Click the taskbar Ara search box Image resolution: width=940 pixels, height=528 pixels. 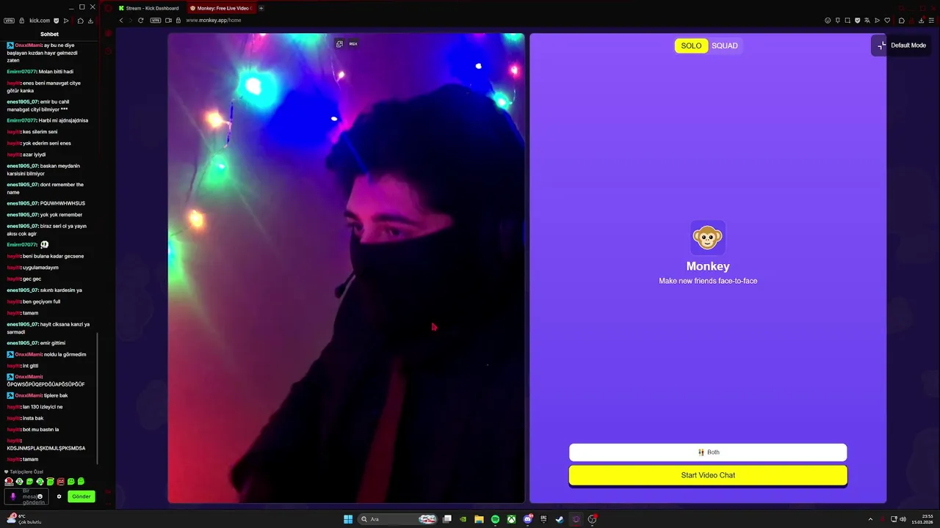397,519
